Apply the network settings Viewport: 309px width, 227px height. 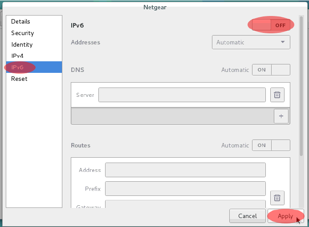click(285, 216)
